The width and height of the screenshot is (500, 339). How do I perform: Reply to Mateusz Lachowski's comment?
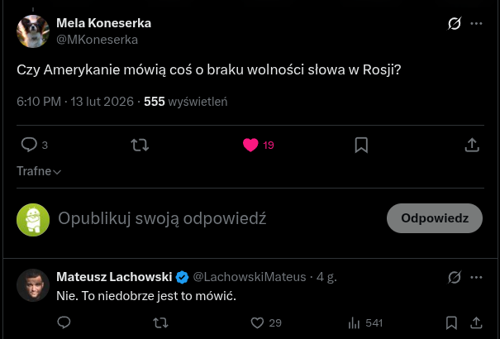pyautogui.click(x=64, y=322)
